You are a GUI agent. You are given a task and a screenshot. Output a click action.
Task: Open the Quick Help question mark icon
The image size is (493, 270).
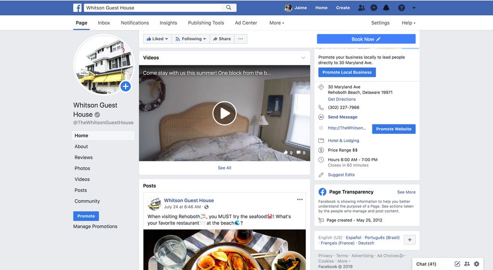click(x=402, y=8)
